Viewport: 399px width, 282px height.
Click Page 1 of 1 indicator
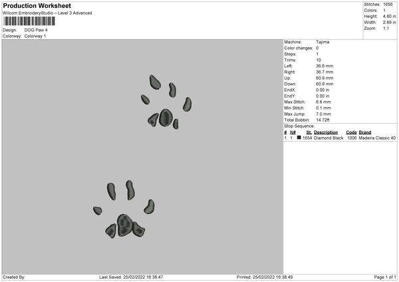coord(385,277)
